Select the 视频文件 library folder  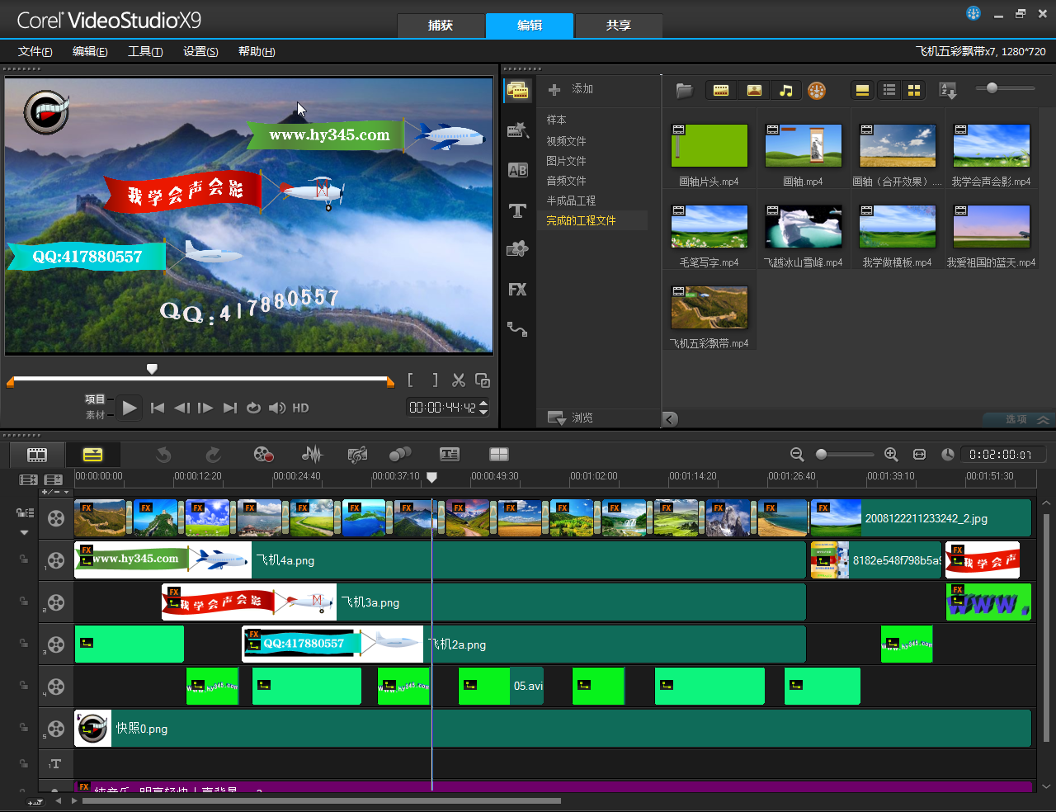pos(566,141)
